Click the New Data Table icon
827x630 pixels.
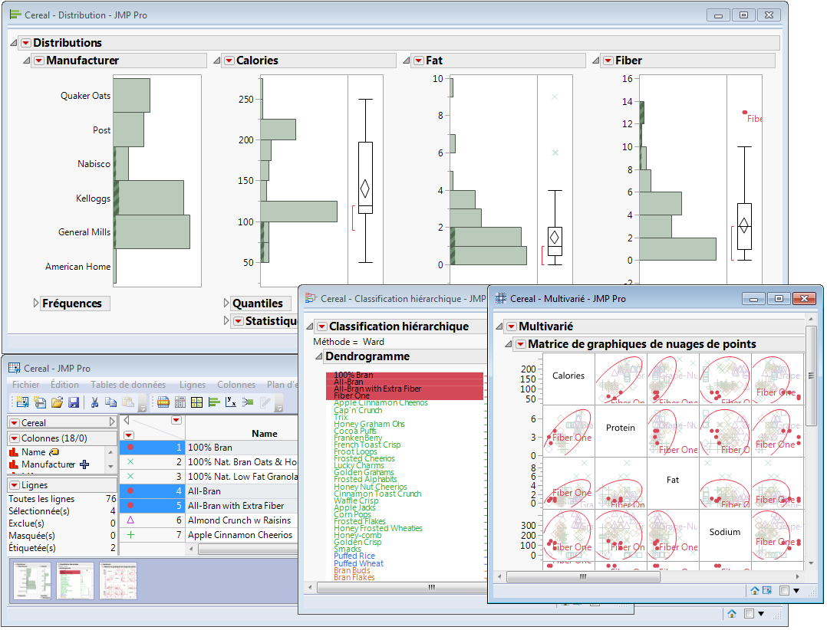(21, 402)
